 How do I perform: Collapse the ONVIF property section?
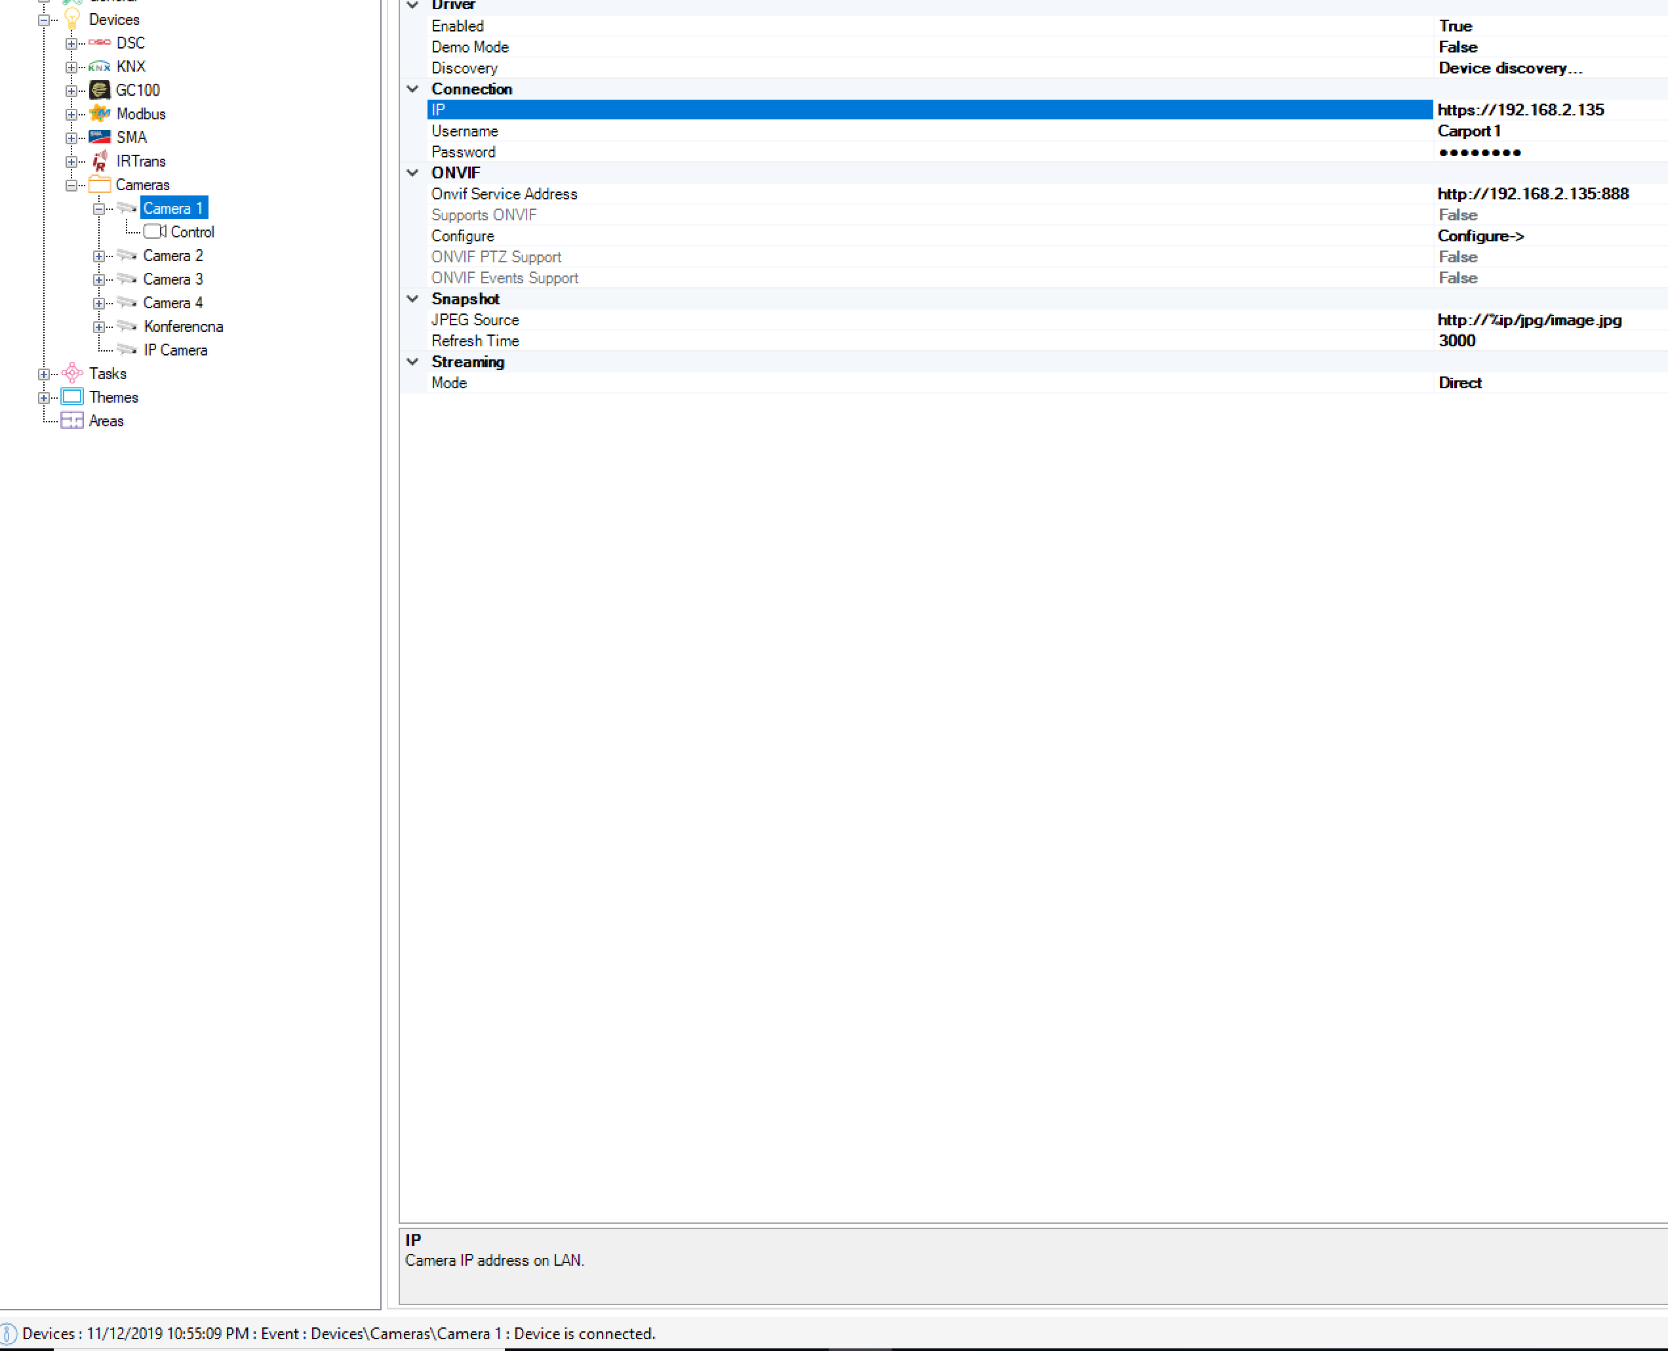tap(413, 172)
